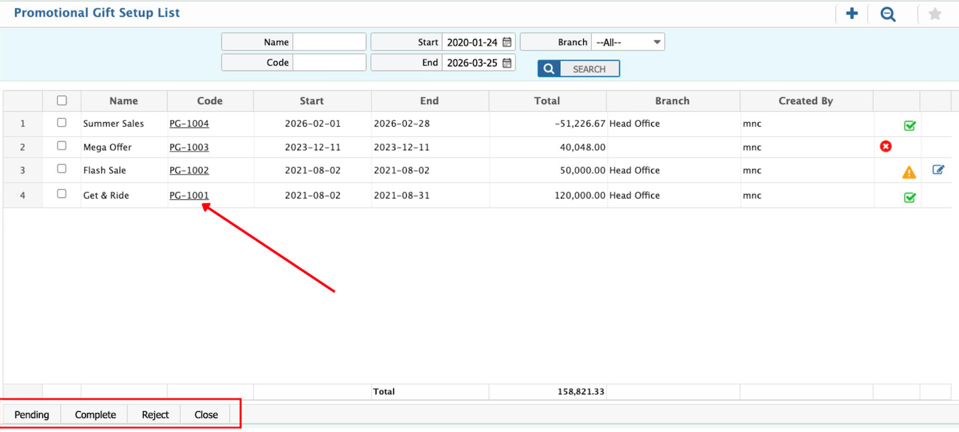
Task: Toggle the select-all checkbox in table header
Action: [x=62, y=101]
